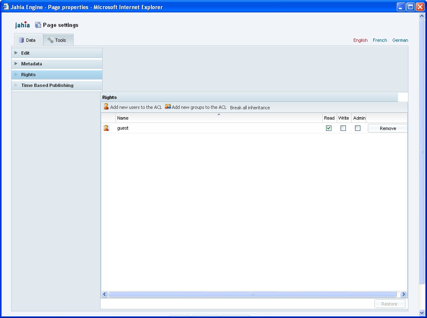
Task: Switch language to German
Action: click(400, 40)
